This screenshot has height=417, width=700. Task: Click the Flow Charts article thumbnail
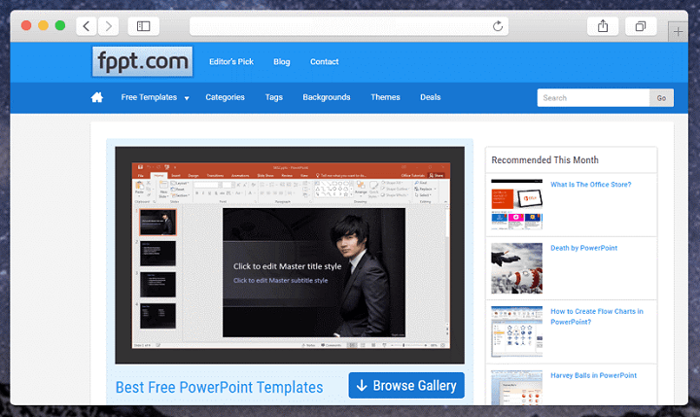click(516, 331)
